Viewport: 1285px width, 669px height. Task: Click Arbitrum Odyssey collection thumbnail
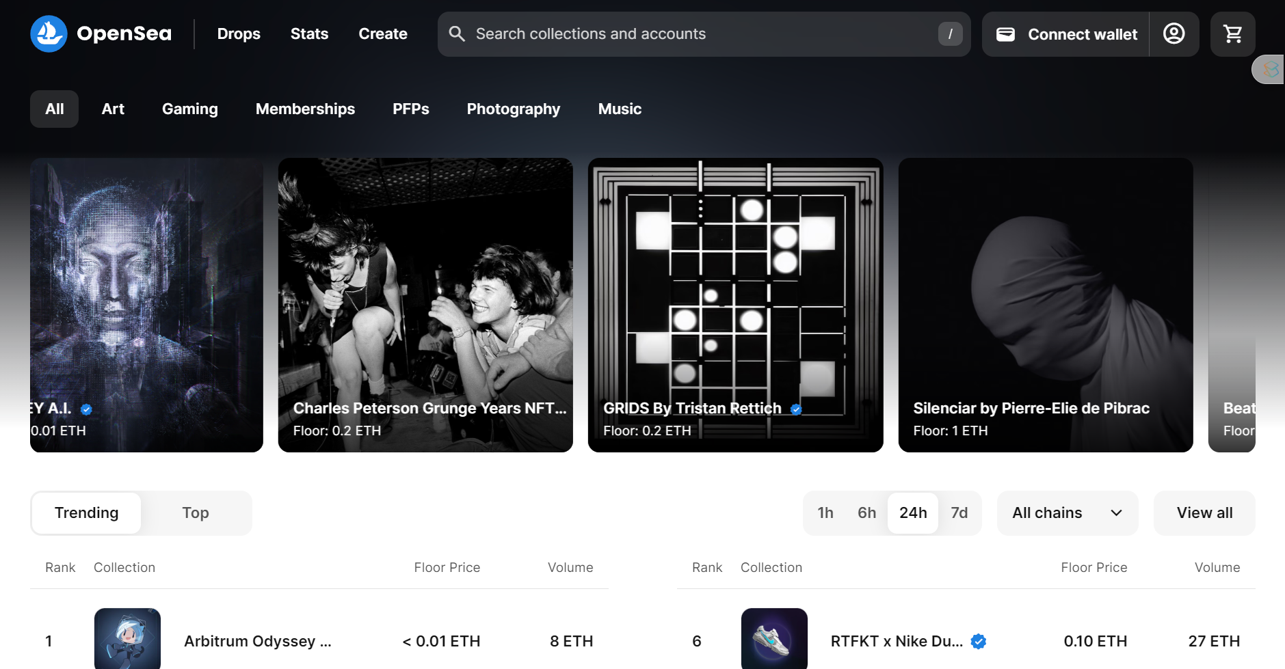click(127, 639)
